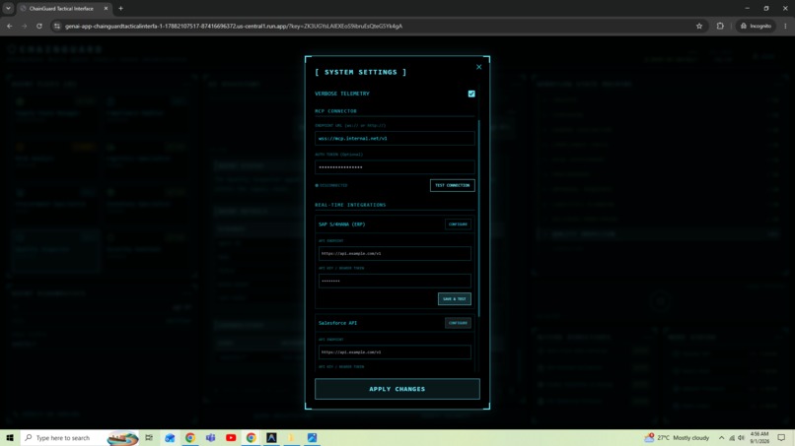Open the taskbar volume control
This screenshot has height=446, width=795.
click(741, 438)
